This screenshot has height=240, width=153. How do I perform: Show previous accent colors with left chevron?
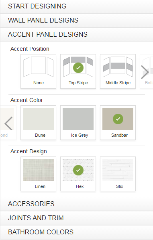click(x=8, y=123)
